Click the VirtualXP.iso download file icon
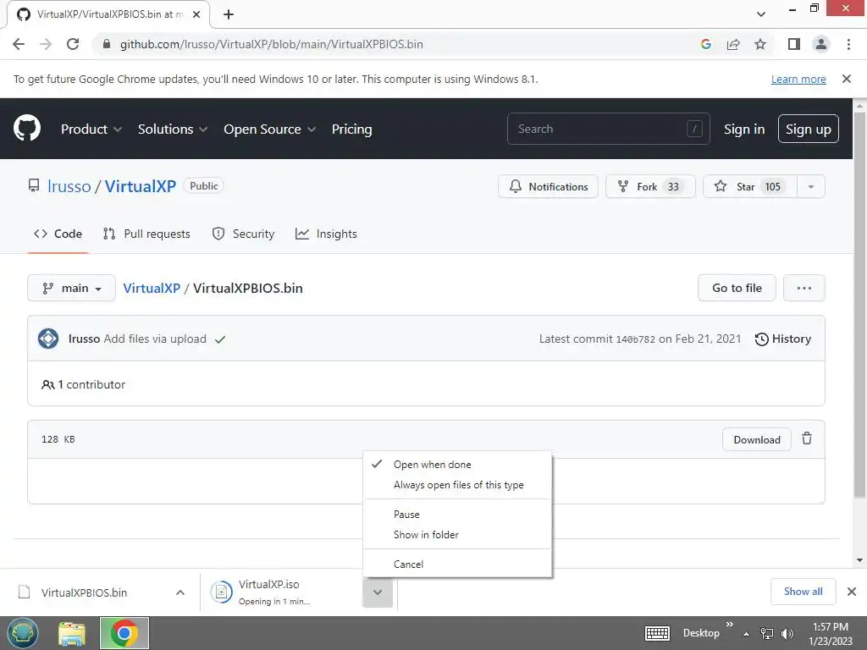 point(221,592)
